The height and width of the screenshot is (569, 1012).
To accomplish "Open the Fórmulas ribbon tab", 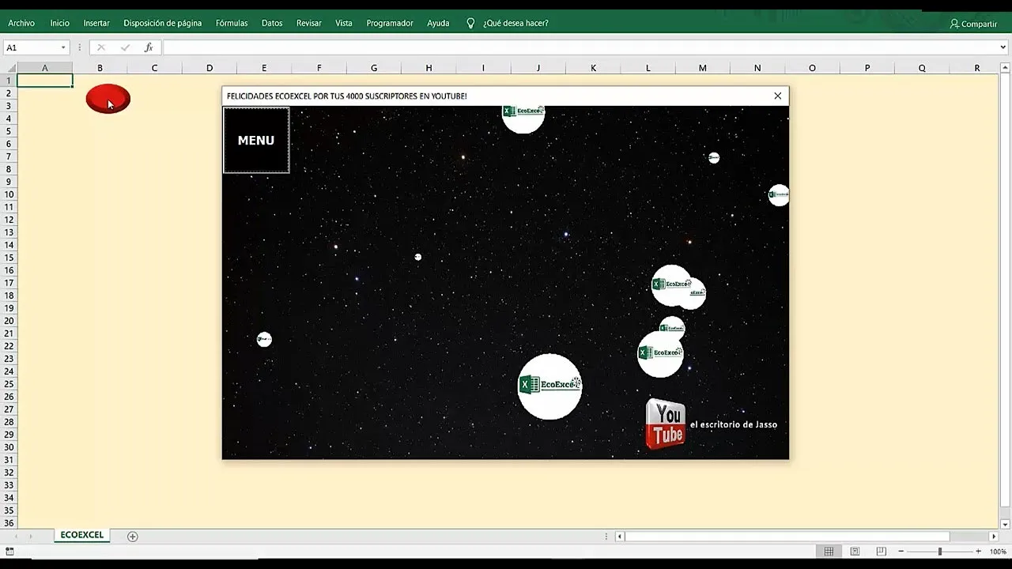I will [x=232, y=24].
